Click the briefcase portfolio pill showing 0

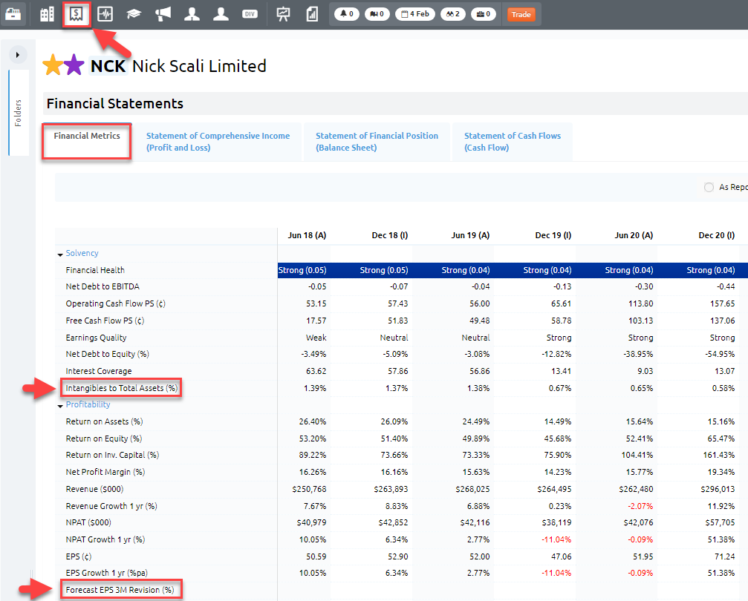point(484,14)
